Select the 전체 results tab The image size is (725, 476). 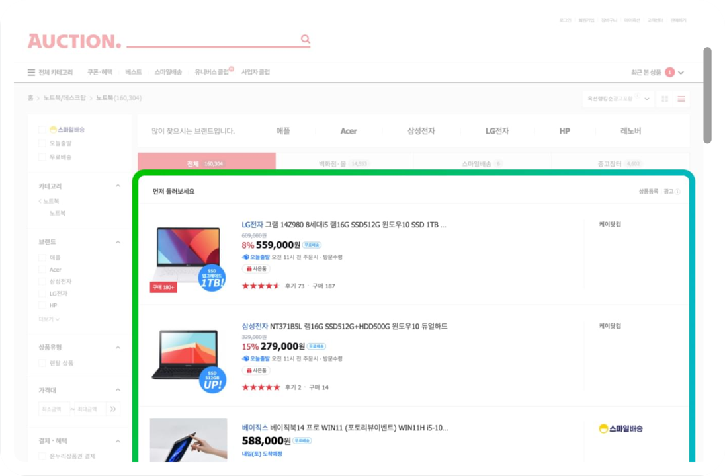[206, 163]
